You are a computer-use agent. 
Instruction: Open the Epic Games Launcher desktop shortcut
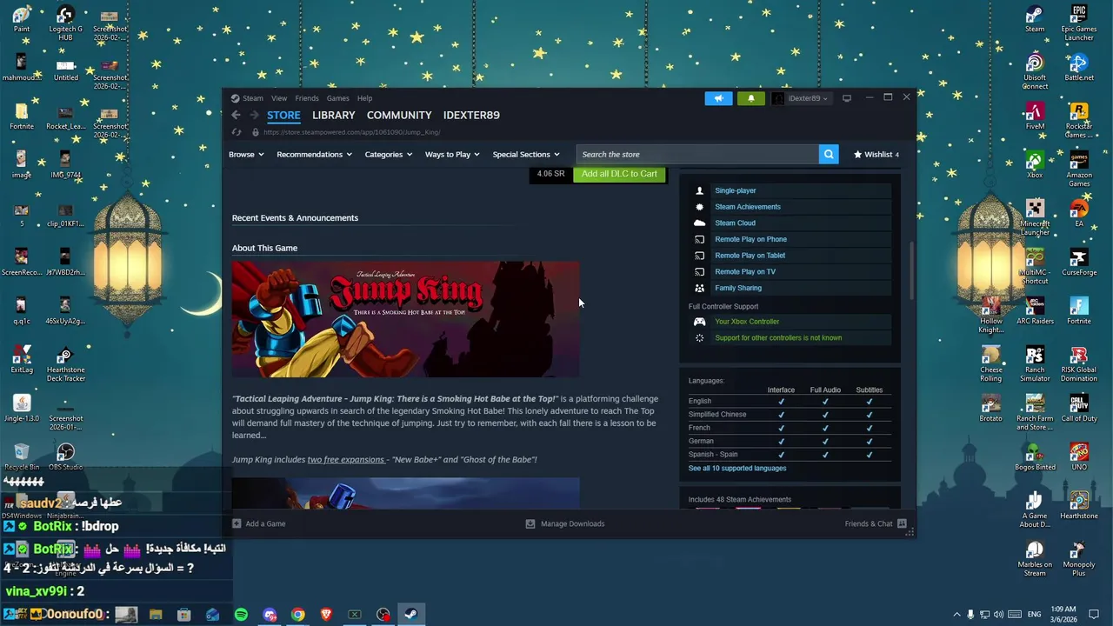tap(1079, 24)
